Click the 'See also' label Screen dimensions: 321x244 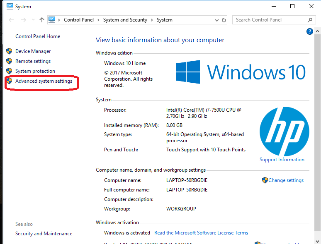[24, 224]
